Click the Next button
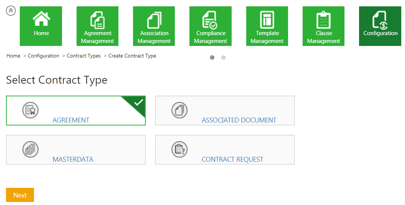 [20, 195]
